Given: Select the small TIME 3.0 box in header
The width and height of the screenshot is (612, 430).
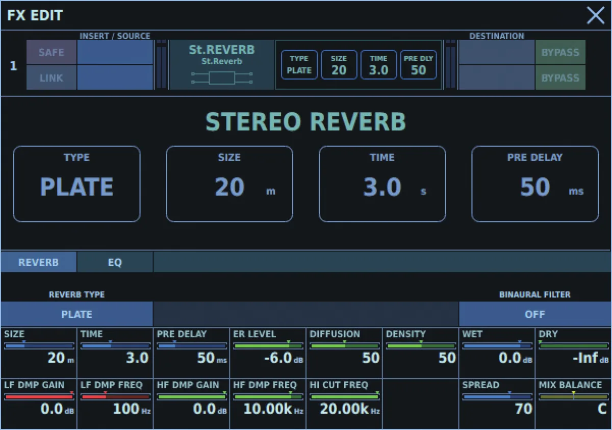Looking at the screenshot, I should point(378,65).
